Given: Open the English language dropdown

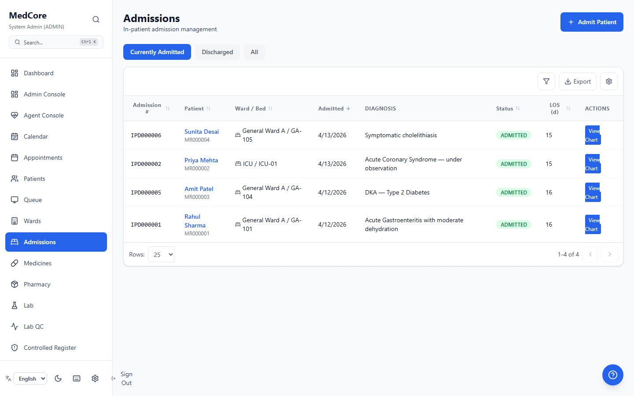Looking at the screenshot, I should point(30,378).
